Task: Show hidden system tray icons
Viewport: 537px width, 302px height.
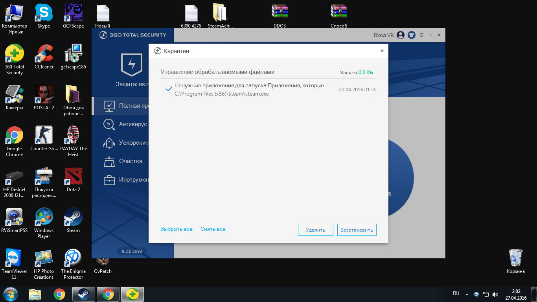Action: point(467,294)
